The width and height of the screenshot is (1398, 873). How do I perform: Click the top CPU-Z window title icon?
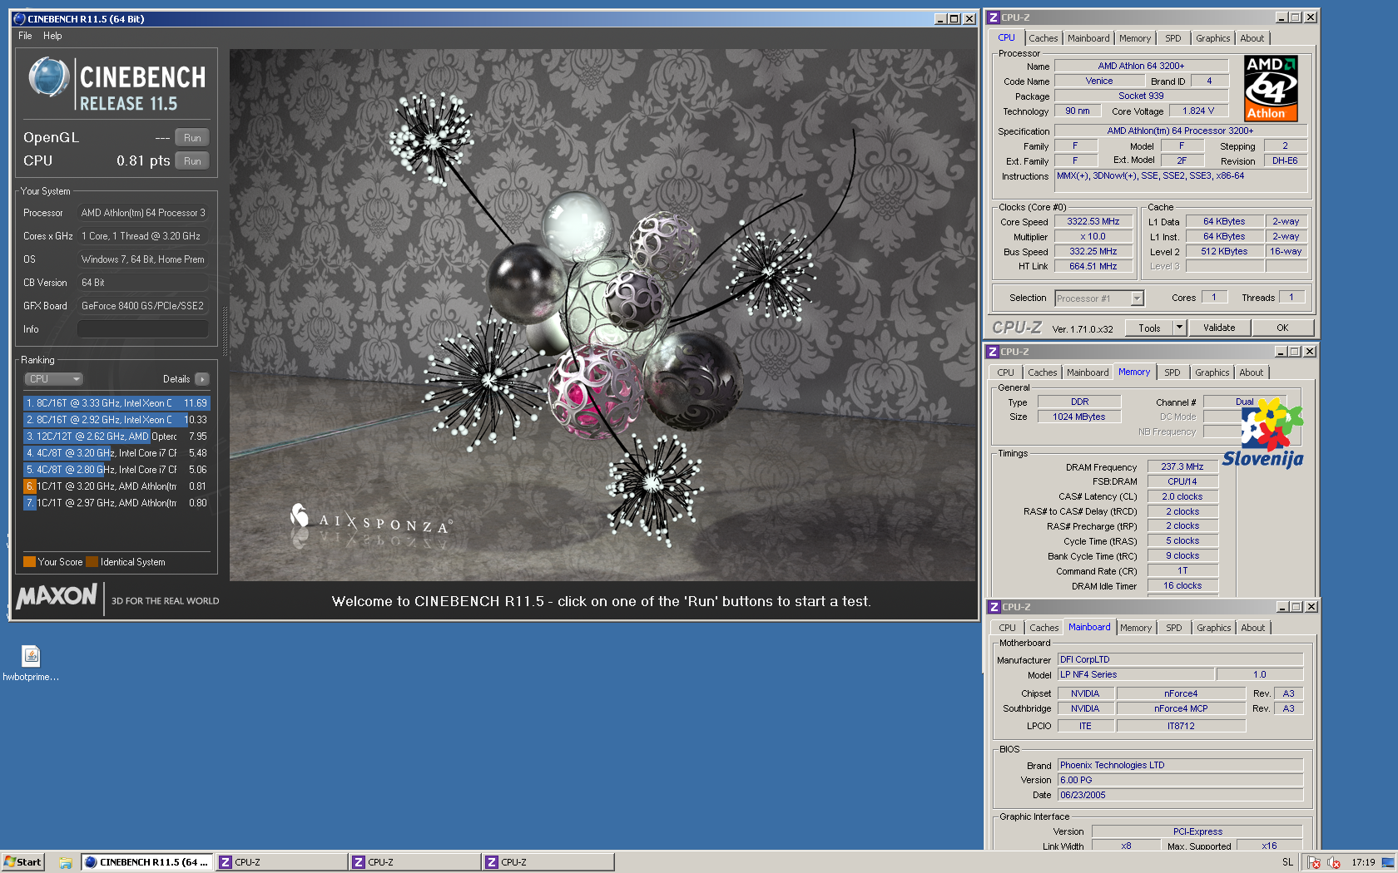click(x=994, y=17)
